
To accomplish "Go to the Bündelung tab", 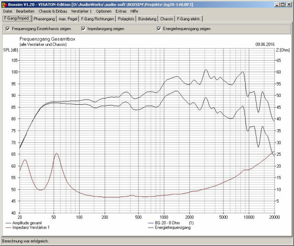I will click(x=147, y=19).
